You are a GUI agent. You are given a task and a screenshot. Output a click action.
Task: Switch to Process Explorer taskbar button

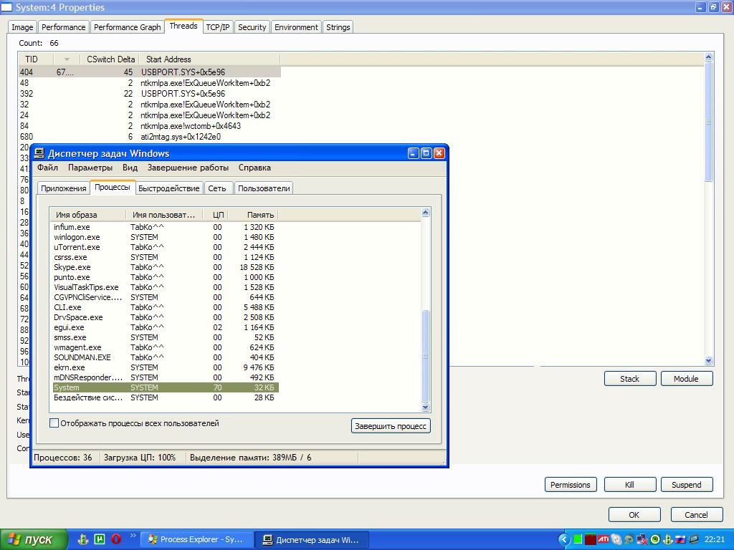[x=197, y=540]
